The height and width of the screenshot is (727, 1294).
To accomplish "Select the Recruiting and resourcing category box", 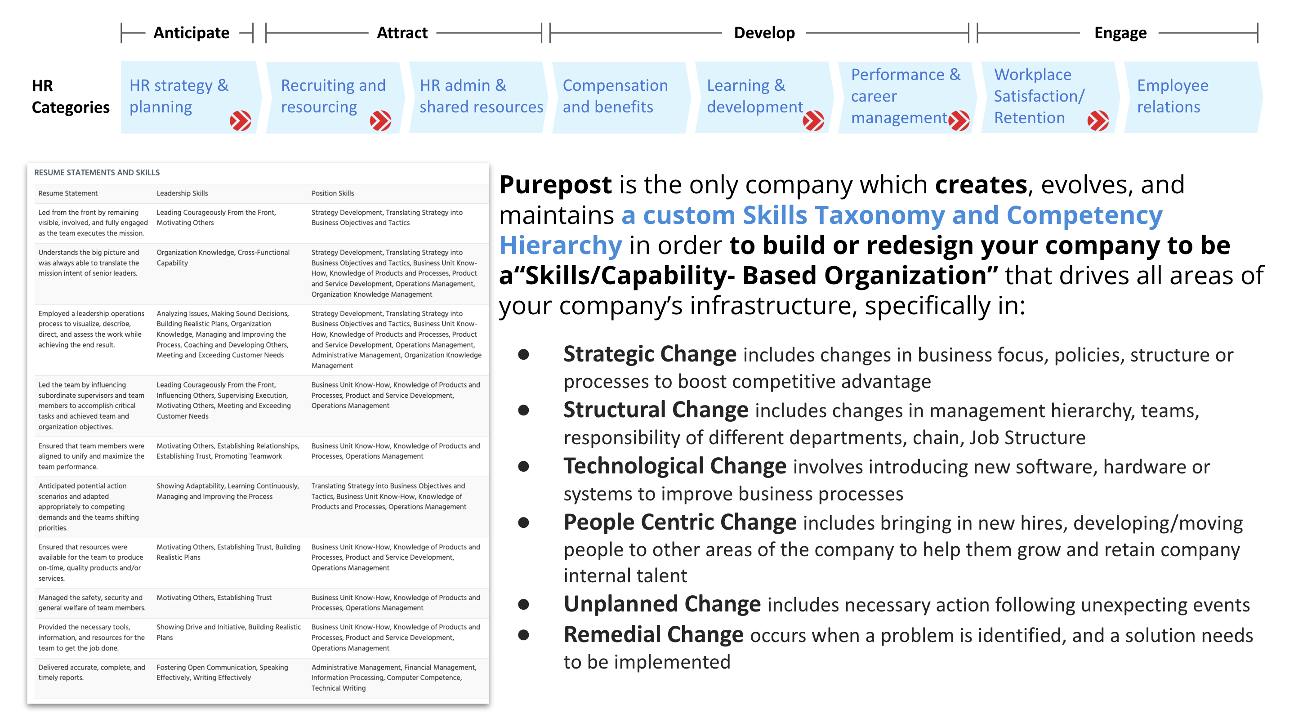I will click(335, 97).
